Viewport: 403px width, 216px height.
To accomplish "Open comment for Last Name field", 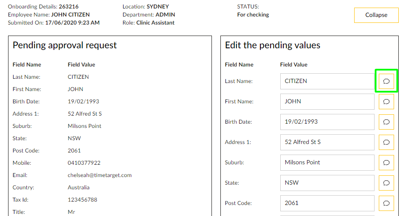I will 386,81.
